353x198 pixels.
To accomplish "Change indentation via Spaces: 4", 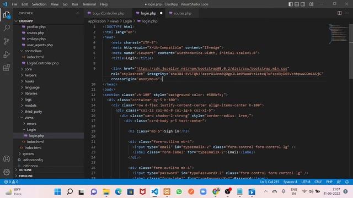I will (290, 182).
